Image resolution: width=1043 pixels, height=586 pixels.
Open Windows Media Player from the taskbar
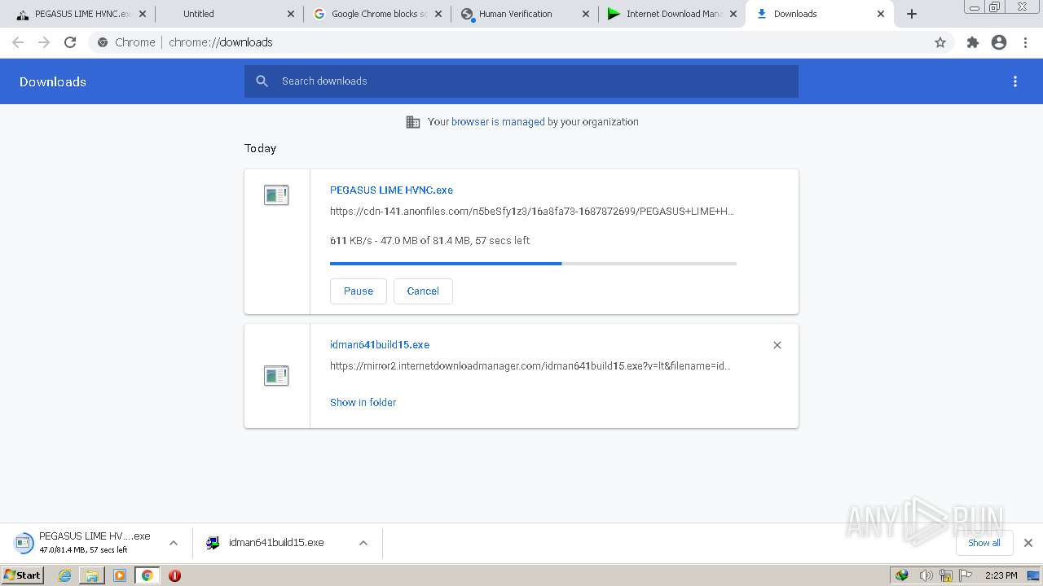point(120,575)
